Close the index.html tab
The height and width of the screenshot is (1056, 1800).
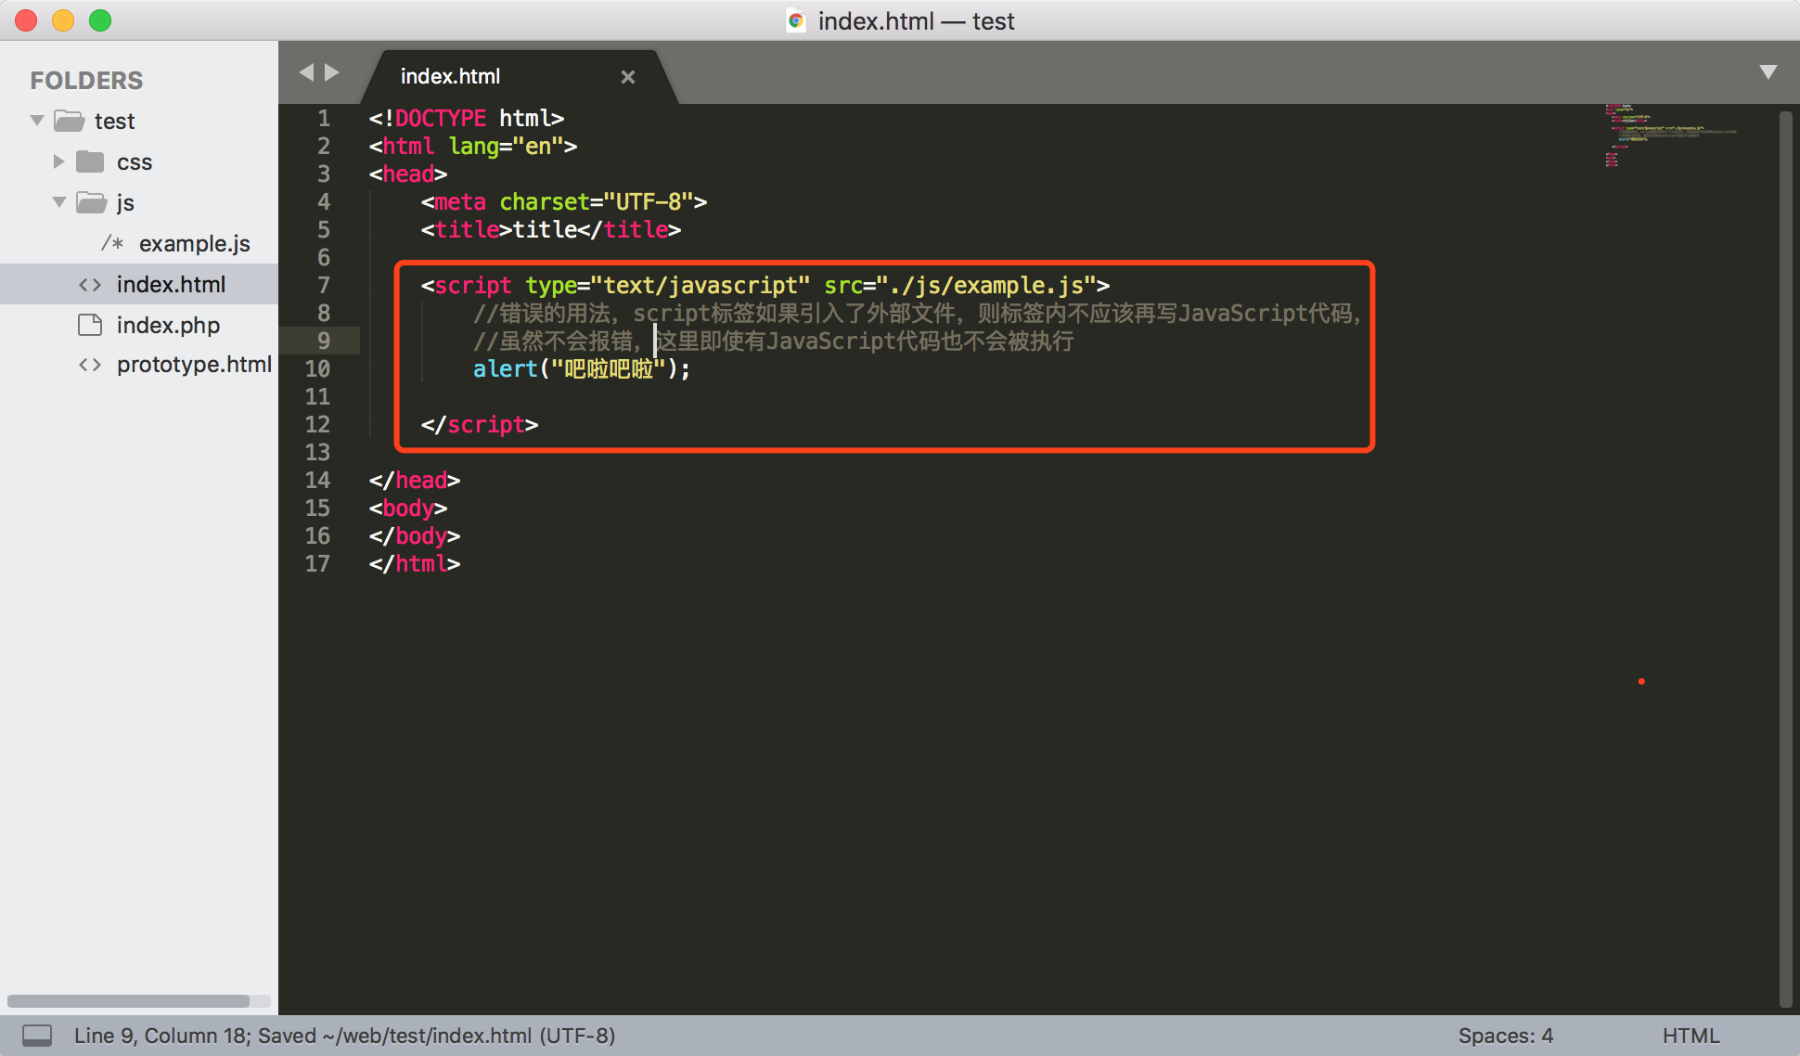pyautogui.click(x=628, y=77)
